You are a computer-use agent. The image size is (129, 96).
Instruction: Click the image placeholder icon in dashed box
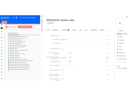coord(120,23)
